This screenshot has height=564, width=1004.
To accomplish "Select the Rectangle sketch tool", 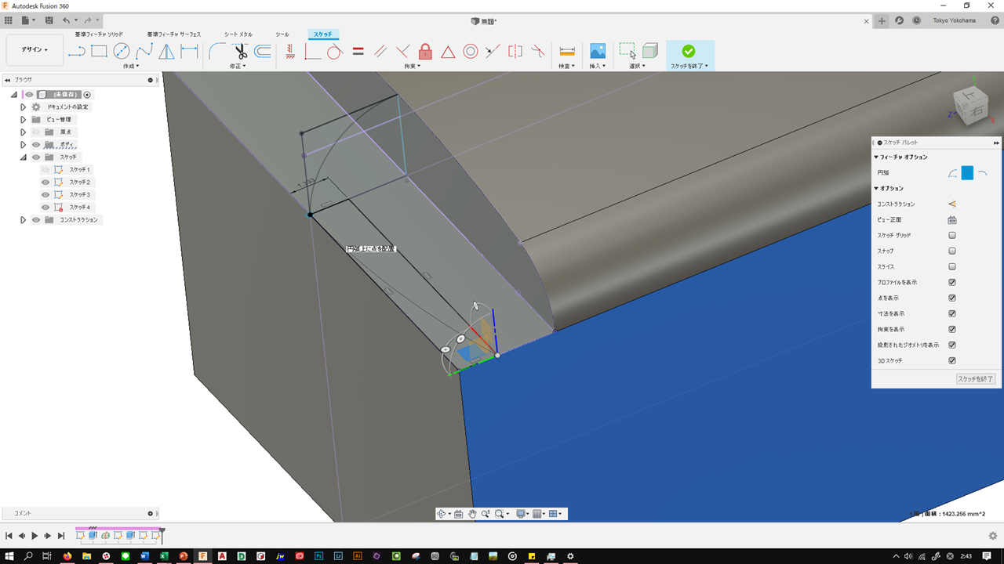I will [x=99, y=52].
